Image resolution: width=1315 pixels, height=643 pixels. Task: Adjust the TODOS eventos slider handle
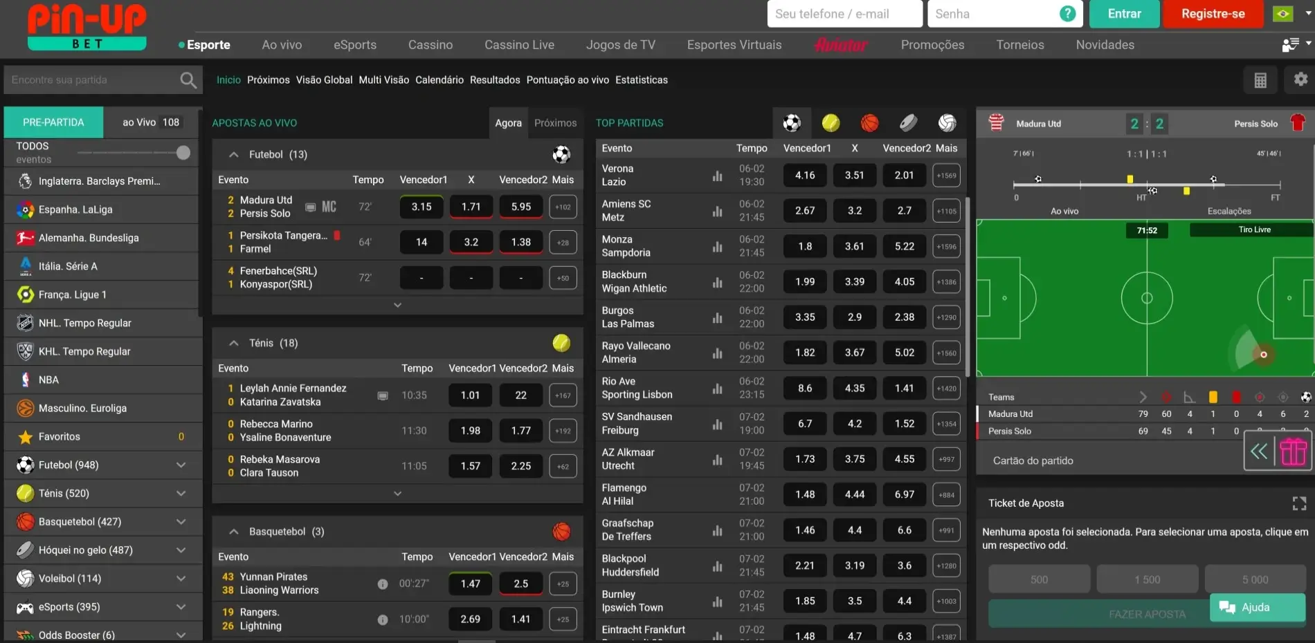pos(183,153)
